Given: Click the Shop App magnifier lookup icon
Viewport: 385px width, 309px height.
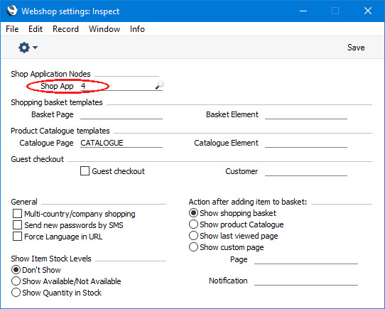Looking at the screenshot, I should tap(160, 85).
